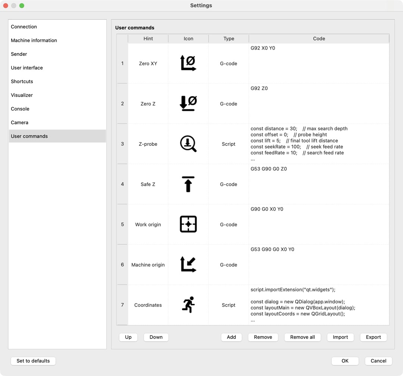
Task: Click the Machine origin corner arrow icon
Action: (x=188, y=264)
